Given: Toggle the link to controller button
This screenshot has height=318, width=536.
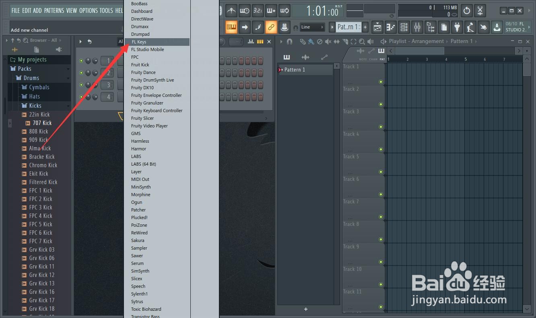Looking at the screenshot, I should click(272, 27).
